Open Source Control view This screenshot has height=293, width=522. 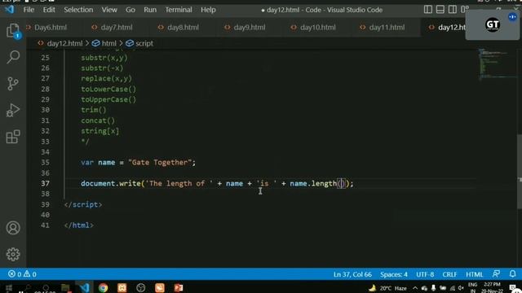(13, 83)
